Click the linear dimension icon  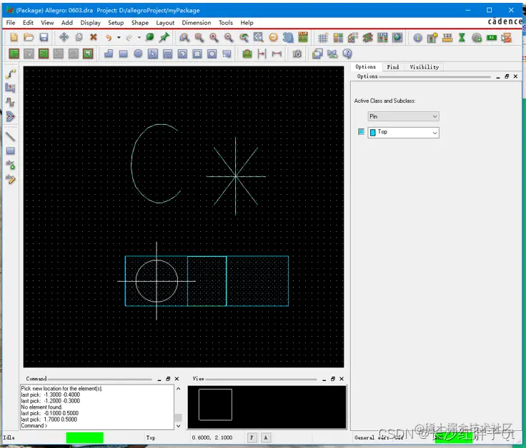click(x=277, y=54)
